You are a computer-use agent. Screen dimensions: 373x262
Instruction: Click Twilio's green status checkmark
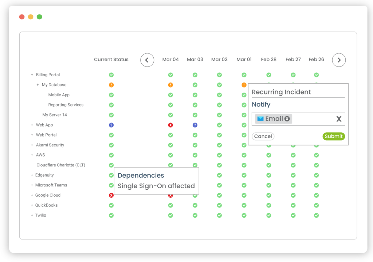point(111,215)
